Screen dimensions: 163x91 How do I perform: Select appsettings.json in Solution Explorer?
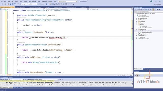[144, 34]
